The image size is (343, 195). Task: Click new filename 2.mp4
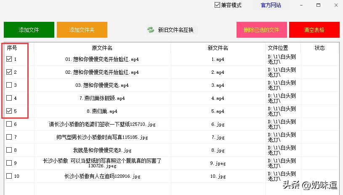click(x=218, y=72)
